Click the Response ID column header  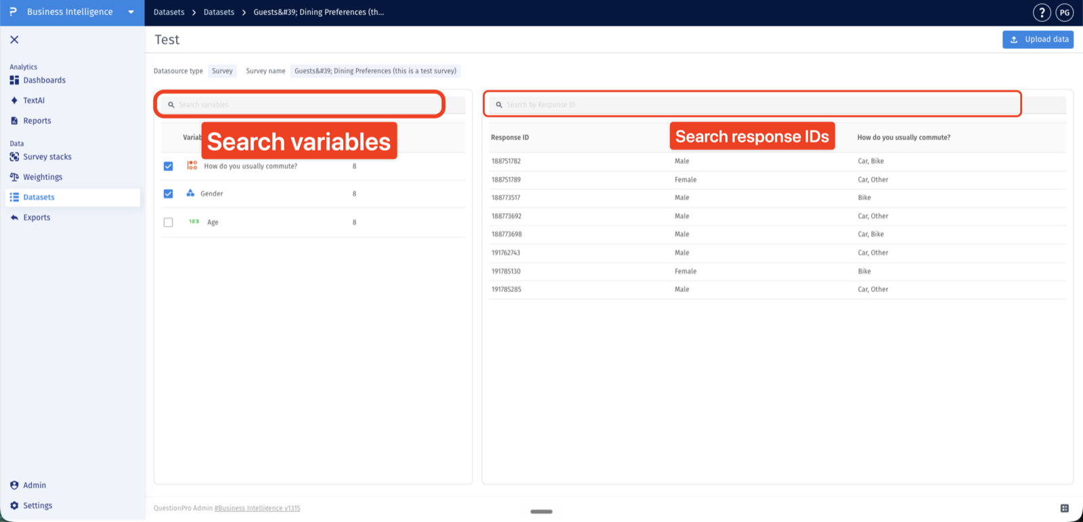(x=510, y=137)
